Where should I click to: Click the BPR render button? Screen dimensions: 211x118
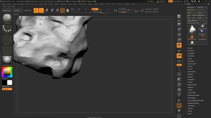coord(179,16)
